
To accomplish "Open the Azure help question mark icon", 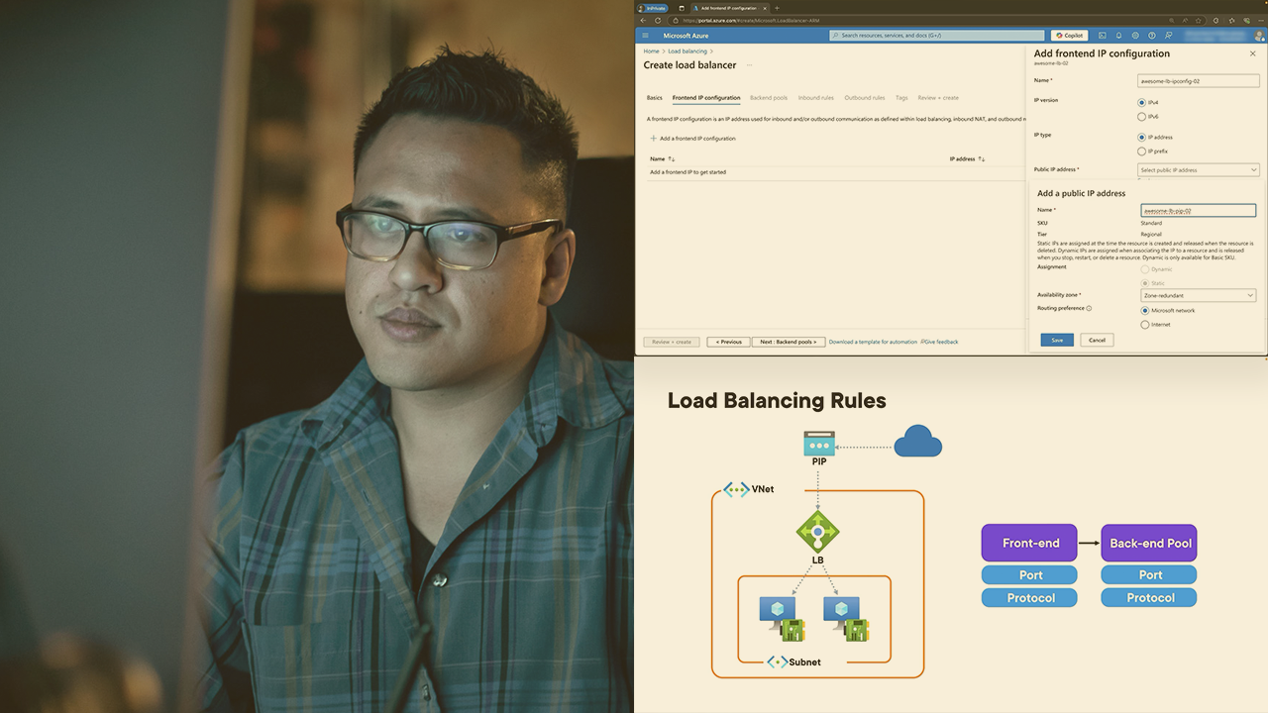I will point(1151,35).
